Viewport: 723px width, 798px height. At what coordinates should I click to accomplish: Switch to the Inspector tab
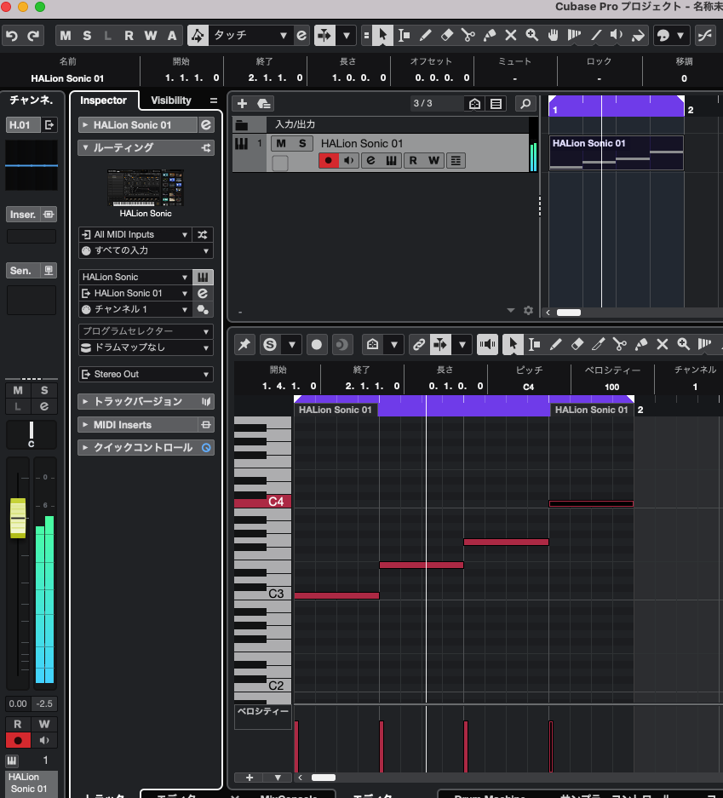[x=103, y=100]
